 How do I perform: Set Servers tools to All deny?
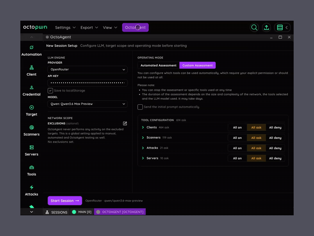click(275, 158)
